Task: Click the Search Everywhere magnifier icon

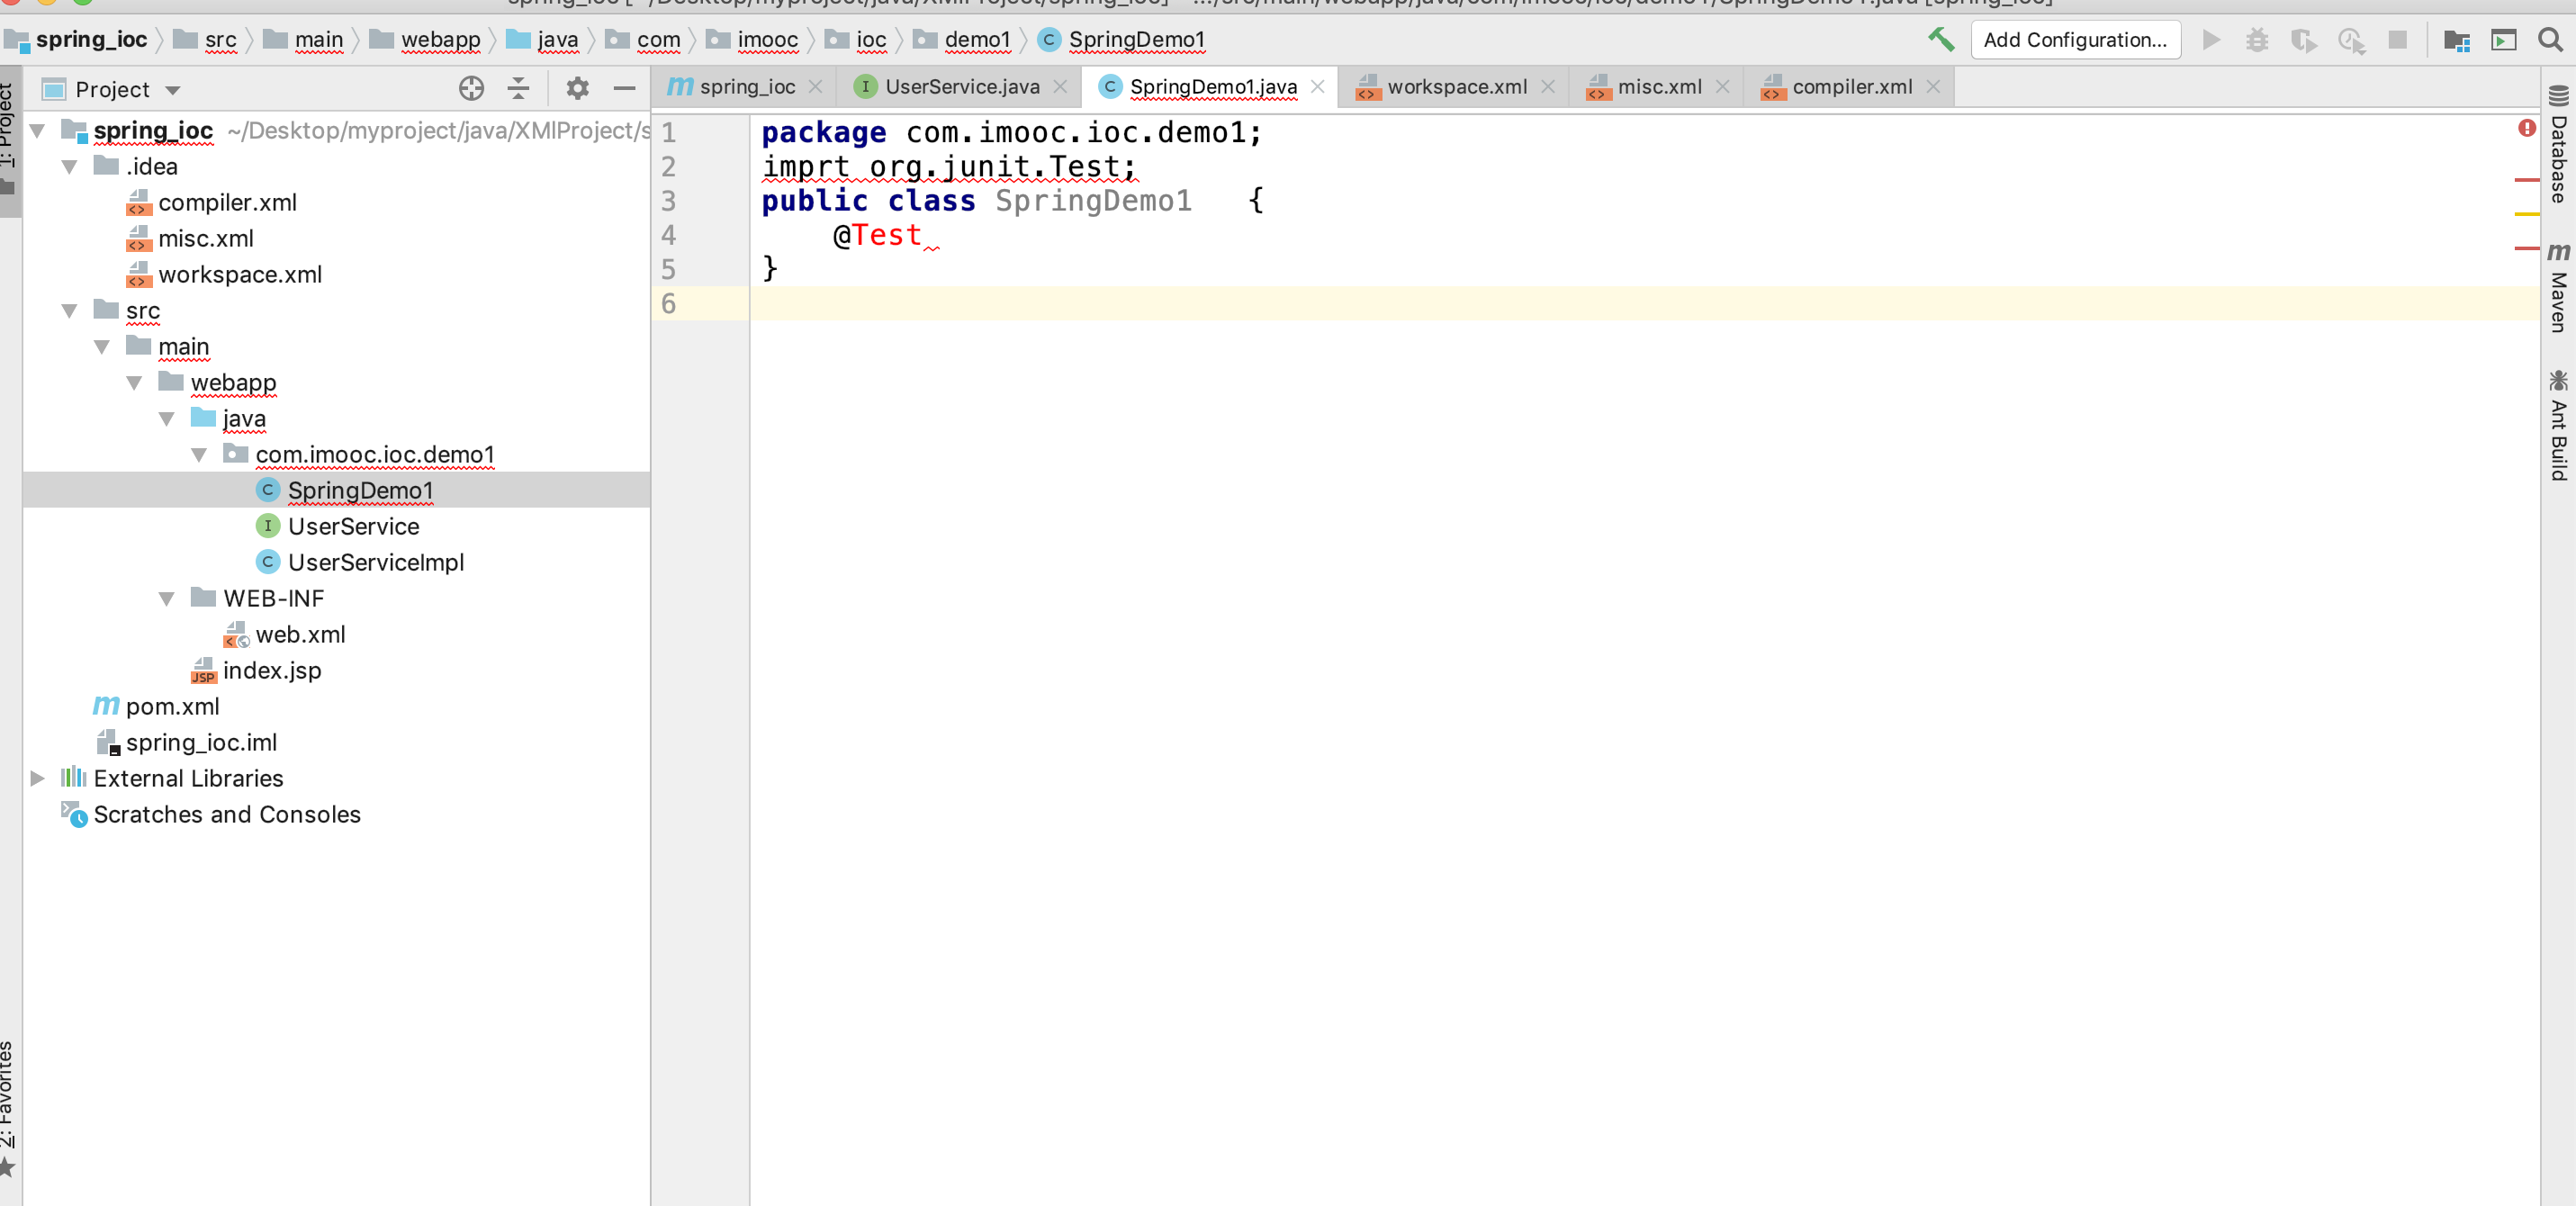Action: click(x=2550, y=40)
